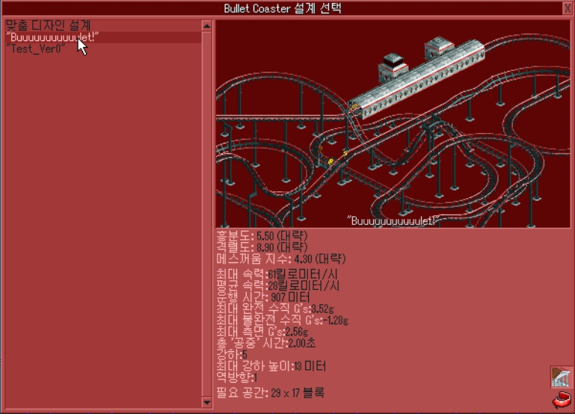Click the 역방향: 1 stat line

click(237, 377)
